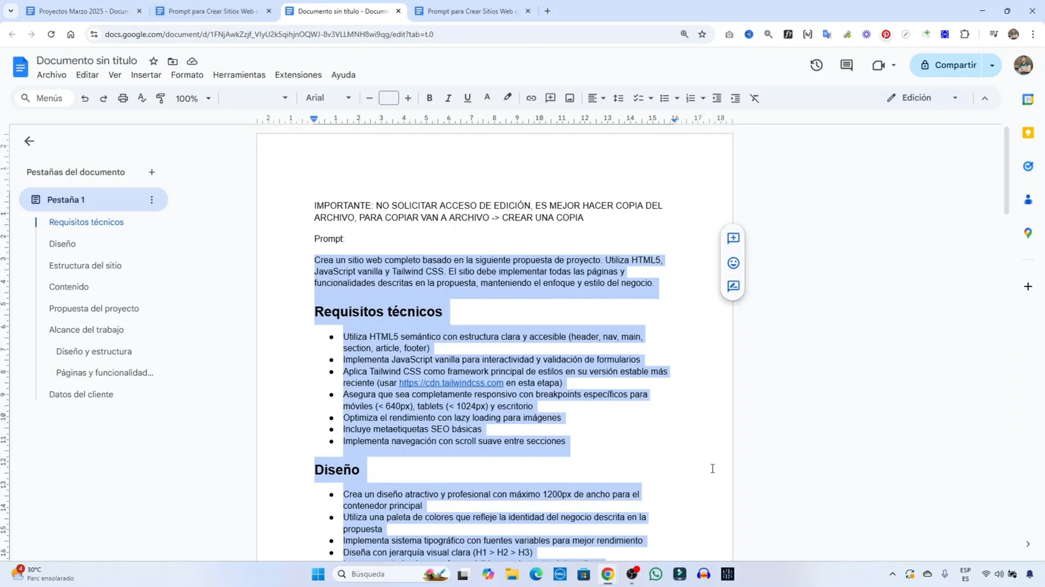Add a comment with the toolbar icon

pos(551,98)
